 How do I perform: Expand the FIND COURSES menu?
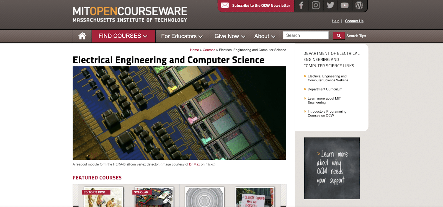point(123,36)
